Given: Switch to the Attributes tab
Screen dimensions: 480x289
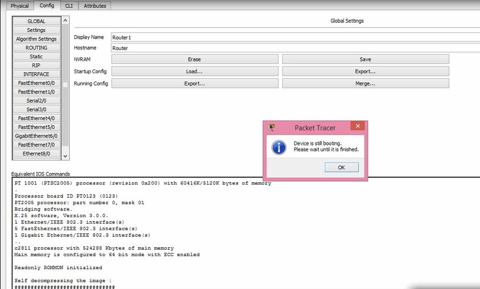Looking at the screenshot, I should coord(95,6).
